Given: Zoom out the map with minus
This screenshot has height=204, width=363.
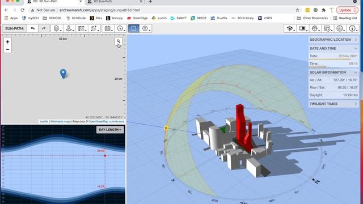Looking at the screenshot, I should tap(7, 49).
